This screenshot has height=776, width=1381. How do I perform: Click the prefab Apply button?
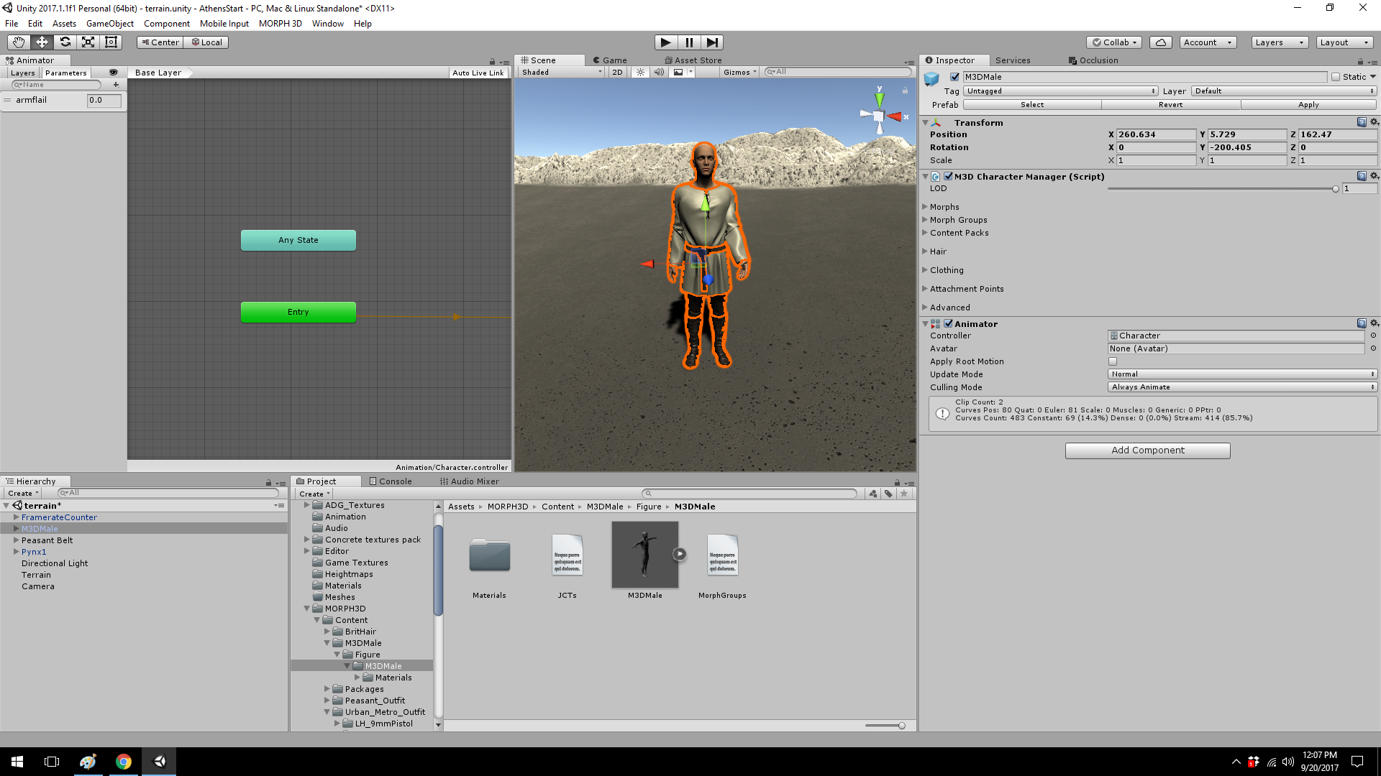pos(1308,105)
